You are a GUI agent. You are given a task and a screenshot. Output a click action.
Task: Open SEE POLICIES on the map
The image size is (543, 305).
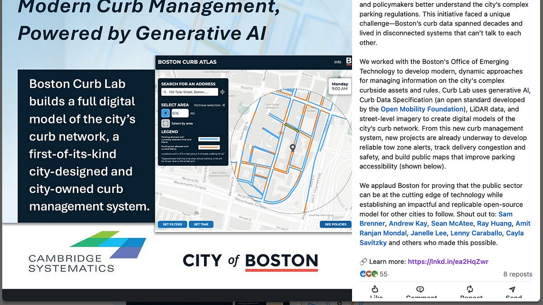click(x=335, y=224)
